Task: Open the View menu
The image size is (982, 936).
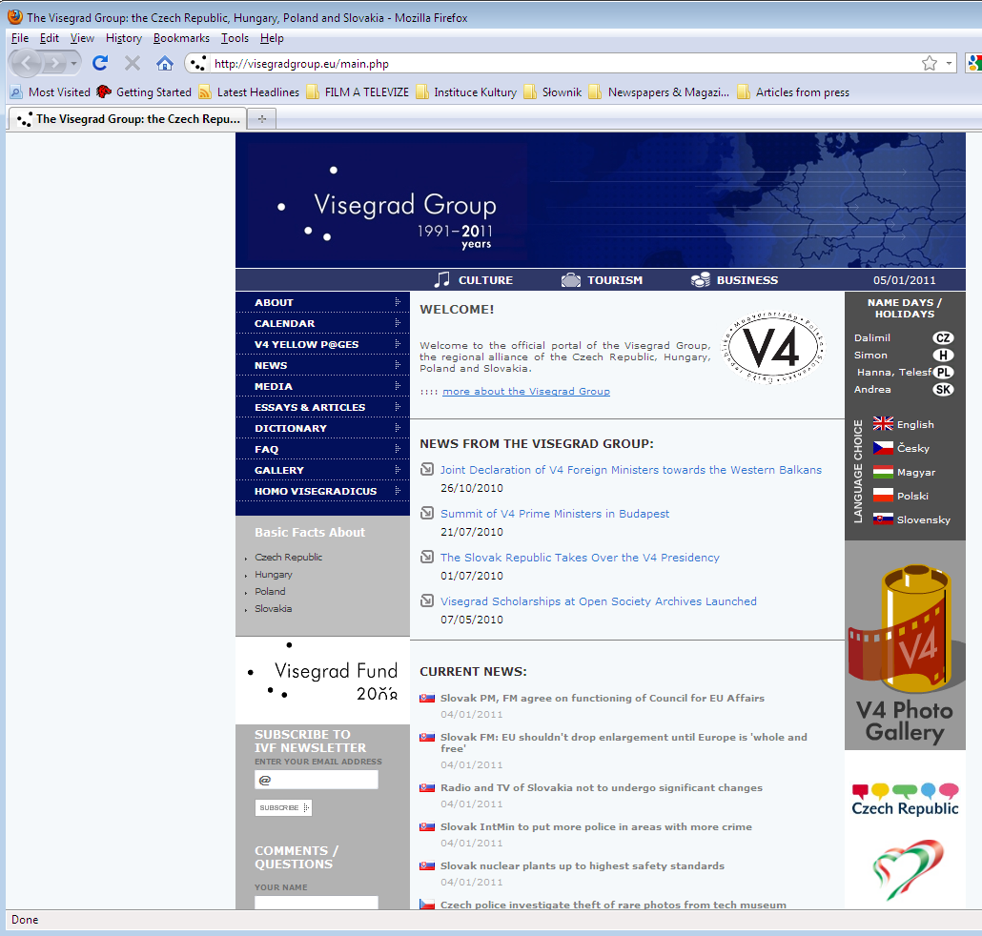Action: (82, 38)
